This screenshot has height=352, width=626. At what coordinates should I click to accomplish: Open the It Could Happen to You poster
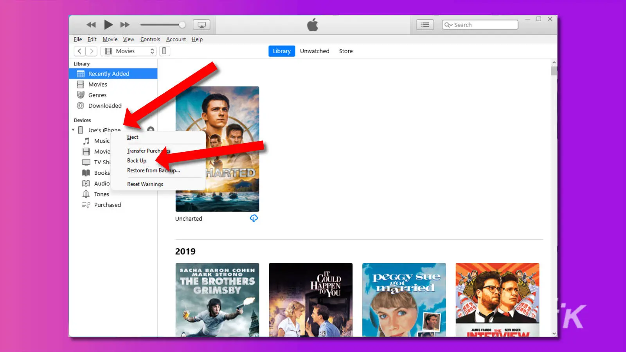point(311,300)
